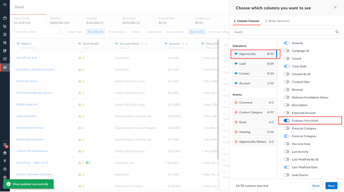The height and width of the screenshot is (192, 344).
Task: Open the Best Case tab
Action: [x=136, y=20]
